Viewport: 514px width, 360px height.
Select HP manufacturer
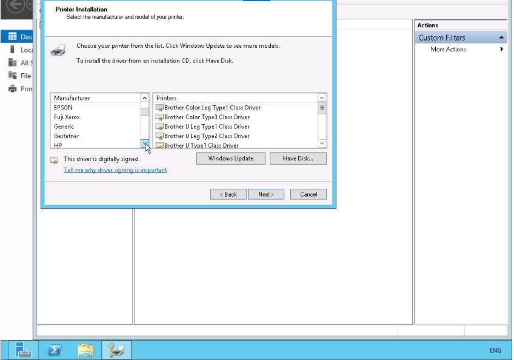(x=58, y=145)
